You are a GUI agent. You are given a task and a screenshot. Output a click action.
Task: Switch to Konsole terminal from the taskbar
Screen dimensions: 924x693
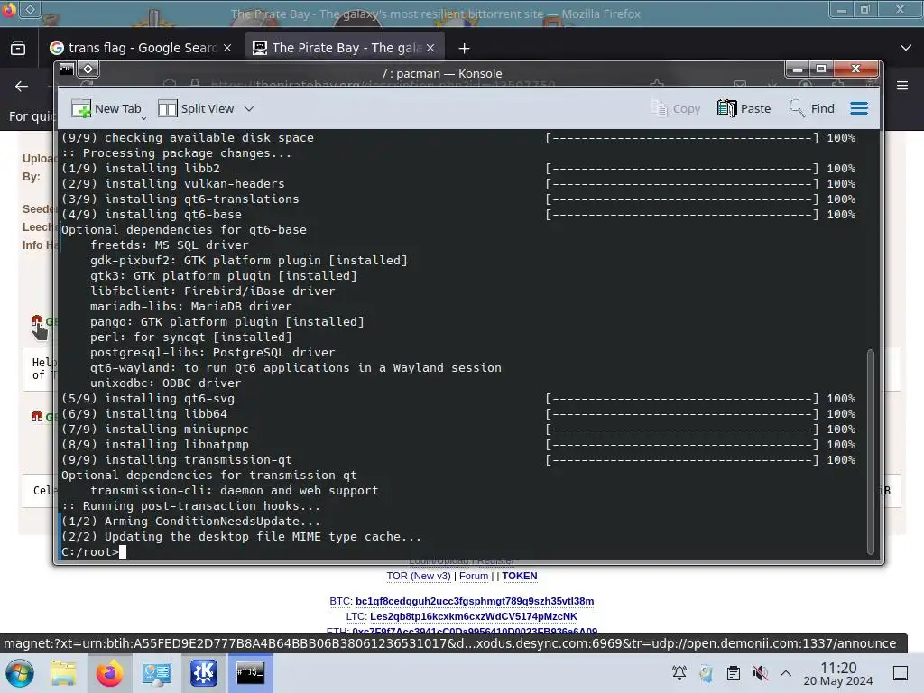(x=251, y=673)
